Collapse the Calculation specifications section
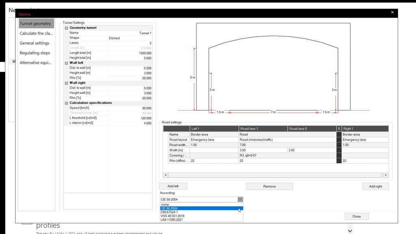Screen dimensions: 416x234 coord(65,102)
